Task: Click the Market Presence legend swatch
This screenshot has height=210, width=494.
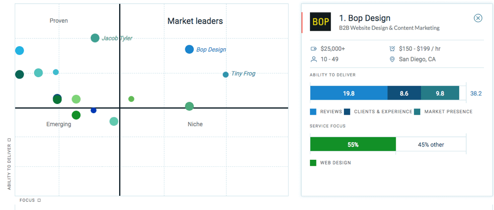Action: (x=417, y=112)
